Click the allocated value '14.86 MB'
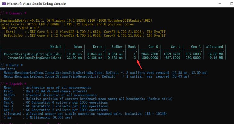 pos(215,54)
